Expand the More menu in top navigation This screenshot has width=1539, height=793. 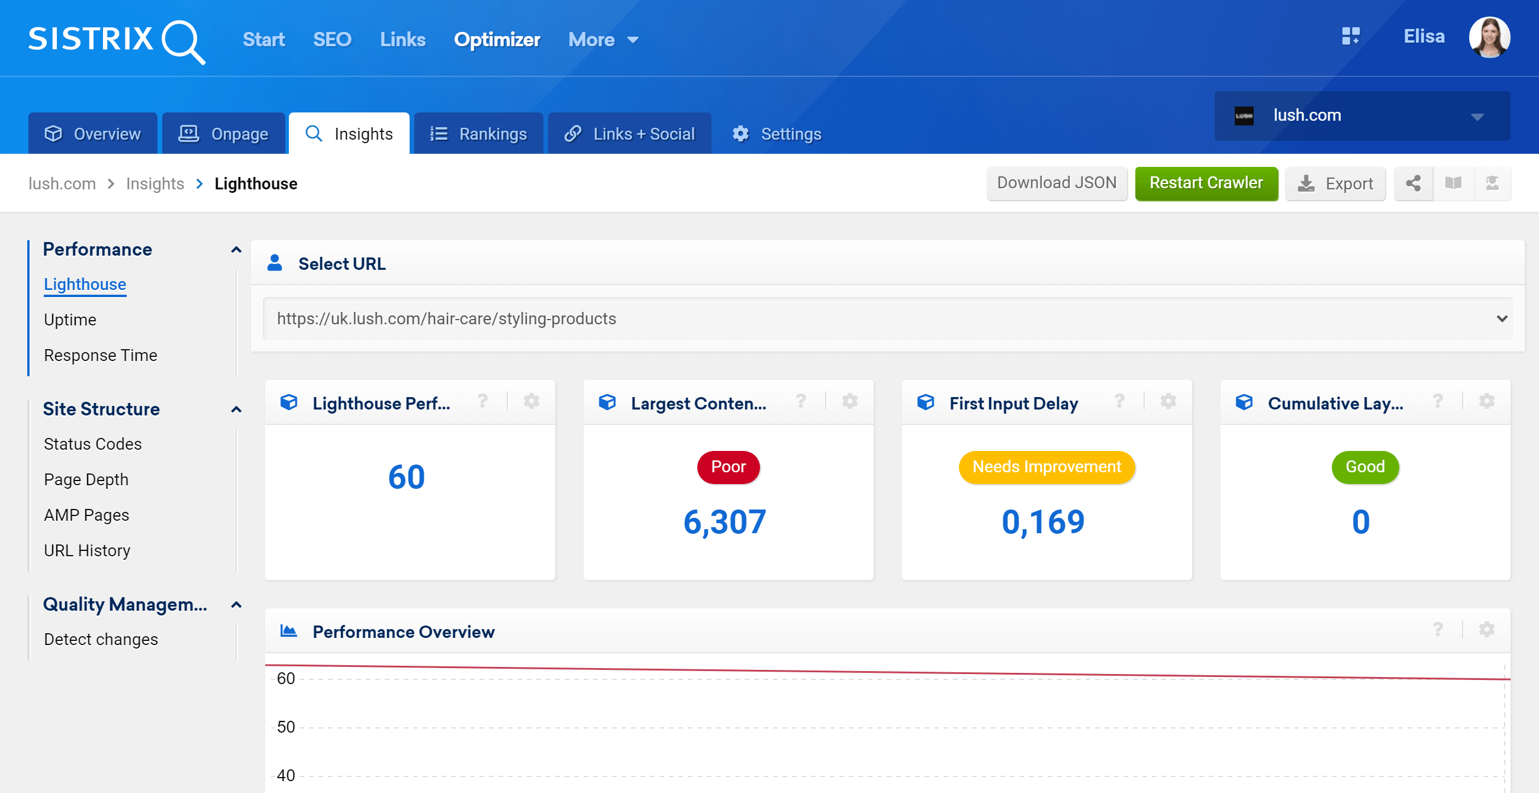[603, 40]
